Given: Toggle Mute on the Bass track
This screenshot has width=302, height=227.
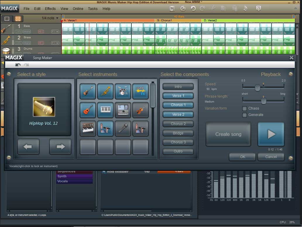Looking at the screenshot, I should (x=27, y=32).
